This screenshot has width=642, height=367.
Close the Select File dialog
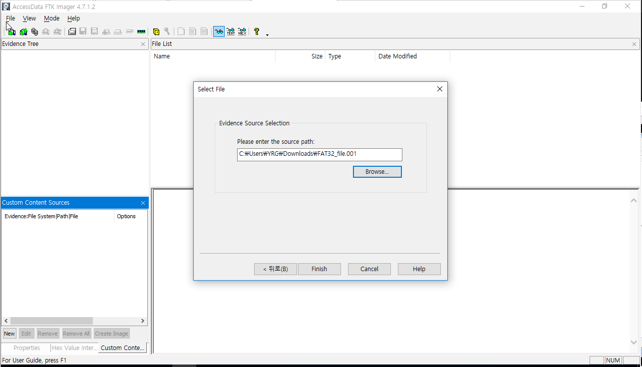tap(439, 89)
